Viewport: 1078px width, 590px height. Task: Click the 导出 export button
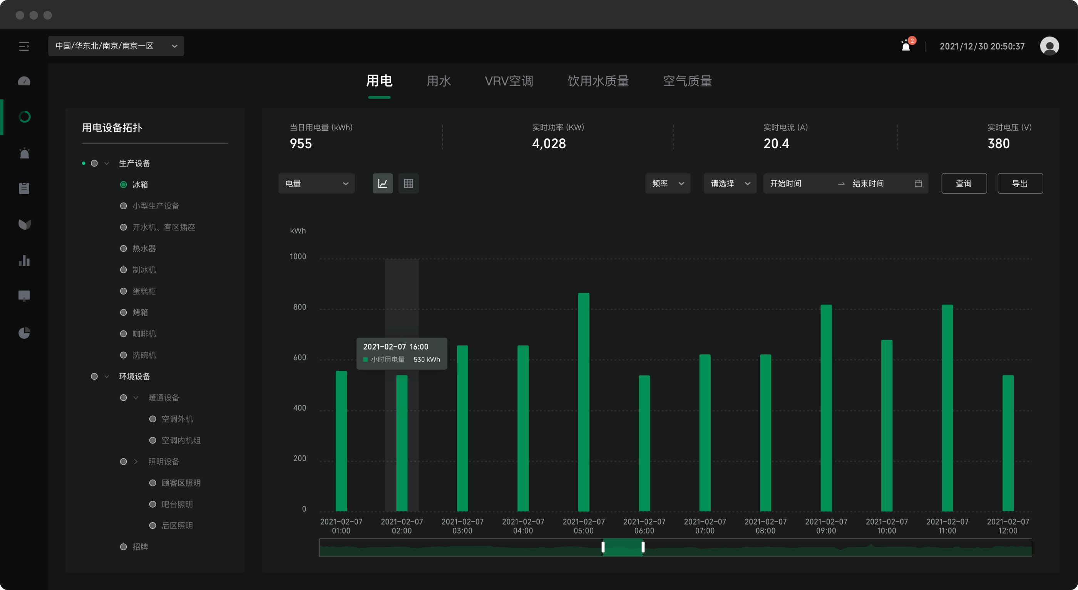click(1020, 183)
